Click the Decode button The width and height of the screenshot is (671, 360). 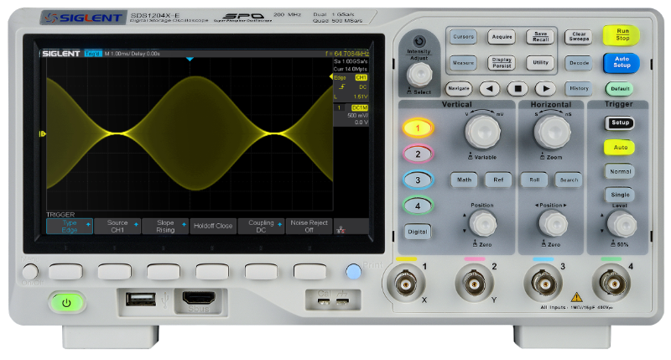pos(579,63)
